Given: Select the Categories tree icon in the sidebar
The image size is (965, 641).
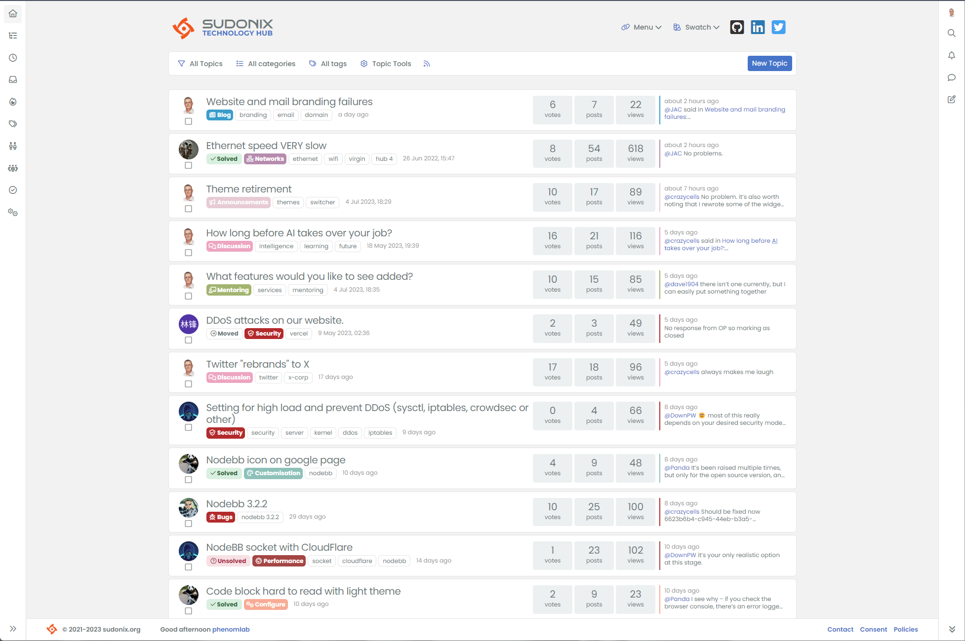Looking at the screenshot, I should coord(13,35).
